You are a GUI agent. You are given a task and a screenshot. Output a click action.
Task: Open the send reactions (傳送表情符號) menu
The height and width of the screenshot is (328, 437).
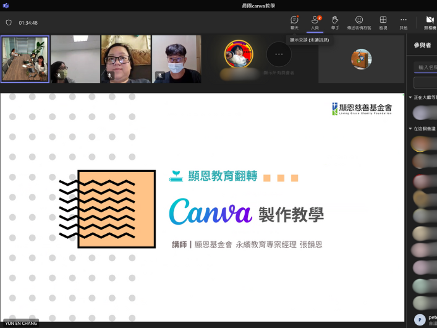point(359,23)
